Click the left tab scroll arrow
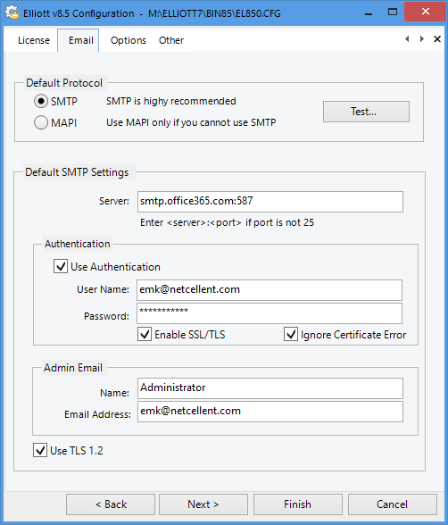The image size is (448, 525). coord(407,39)
